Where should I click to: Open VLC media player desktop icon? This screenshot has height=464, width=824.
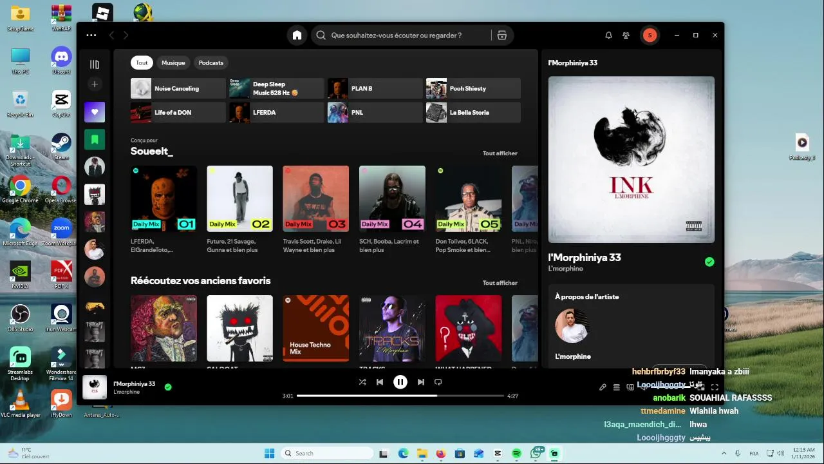pos(20,403)
